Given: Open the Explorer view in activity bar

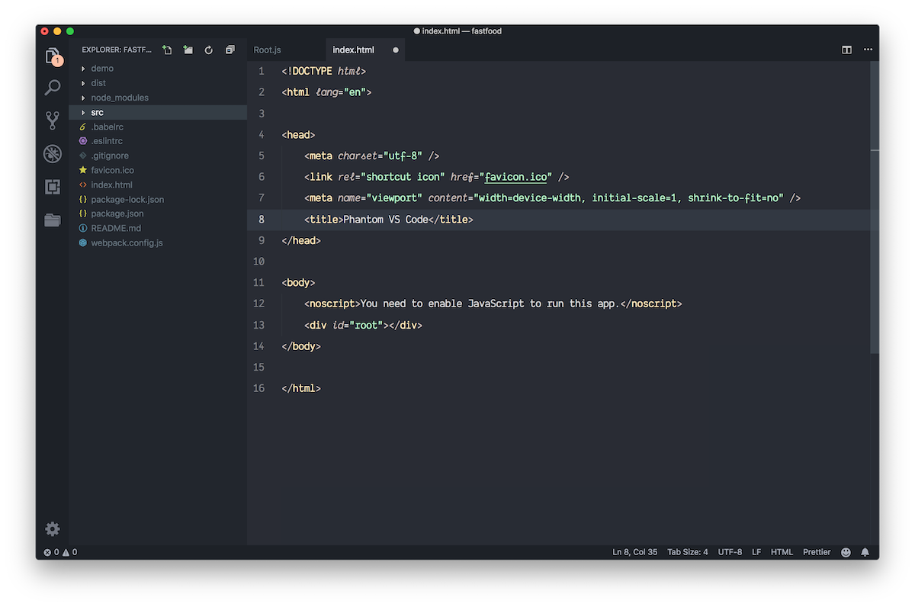Looking at the screenshot, I should pyautogui.click(x=52, y=56).
